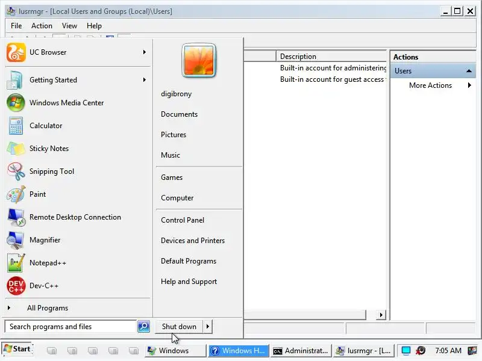
Task: Open the View menu
Action: click(69, 26)
